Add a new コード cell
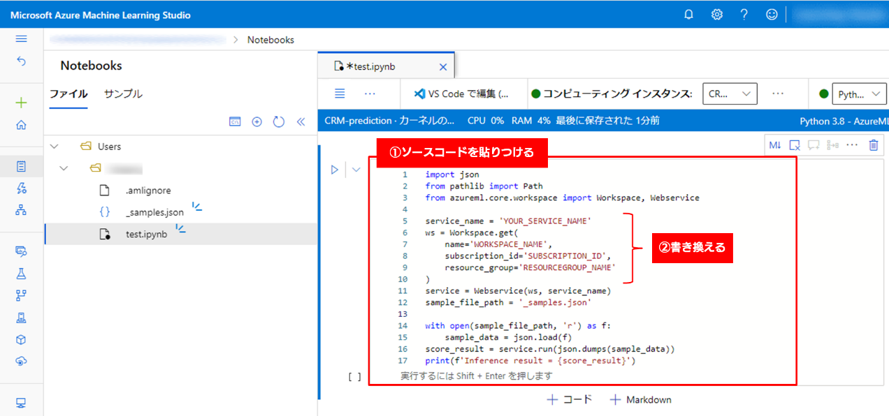Image resolution: width=889 pixels, height=416 pixels. click(x=570, y=400)
